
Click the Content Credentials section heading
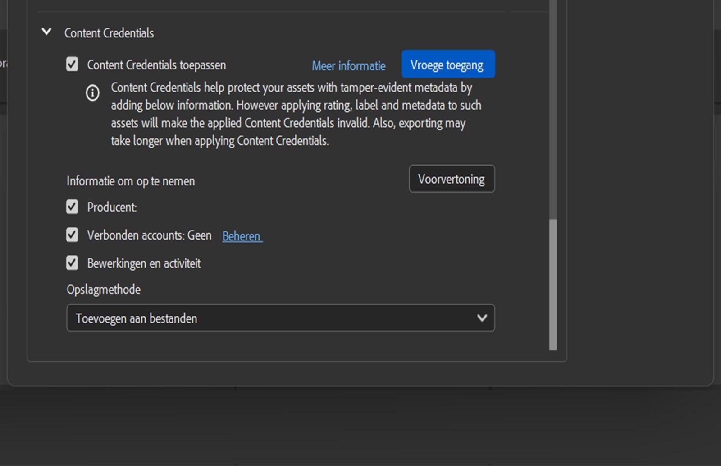[109, 33]
